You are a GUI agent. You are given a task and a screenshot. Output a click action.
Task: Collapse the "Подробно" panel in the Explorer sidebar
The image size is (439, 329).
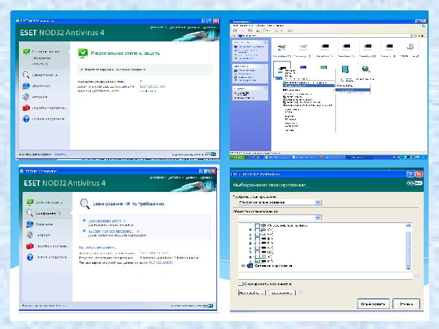(x=266, y=88)
